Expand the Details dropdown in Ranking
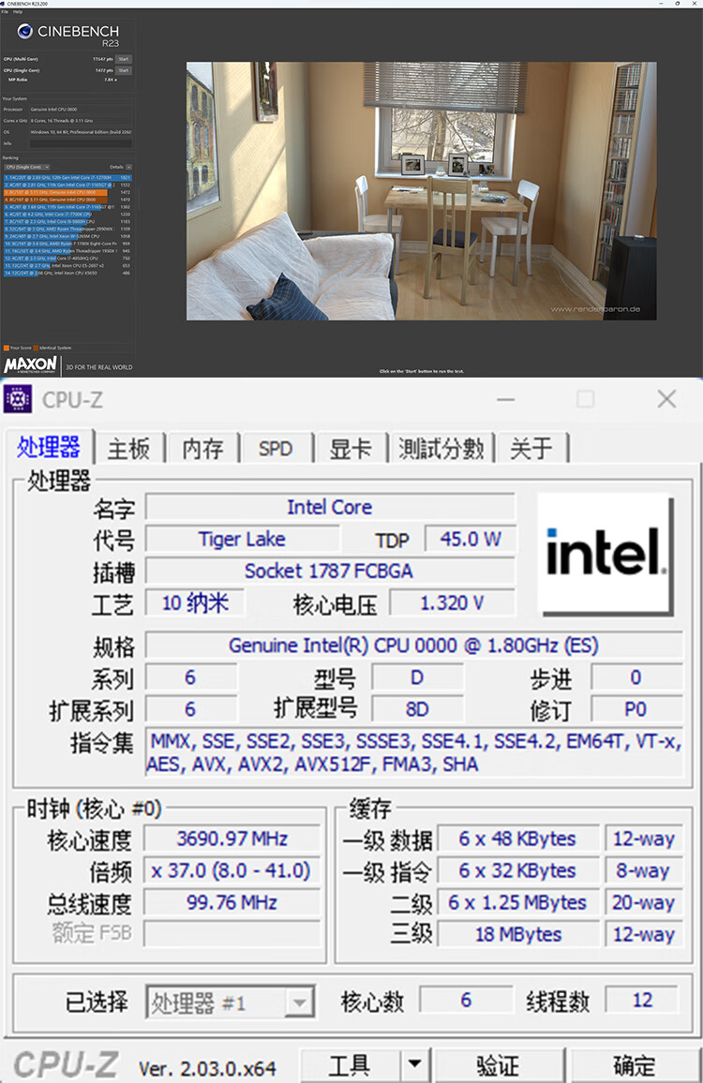Image resolution: width=703 pixels, height=1083 pixels. (x=128, y=167)
